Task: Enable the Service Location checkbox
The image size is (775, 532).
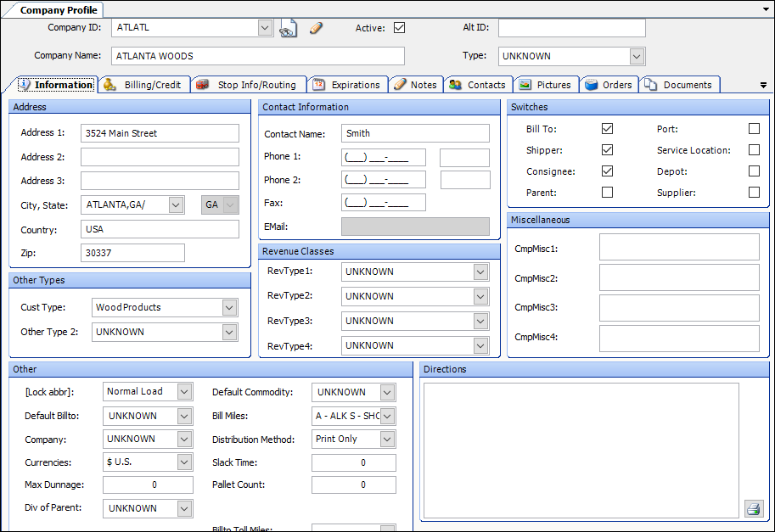Action: [754, 150]
